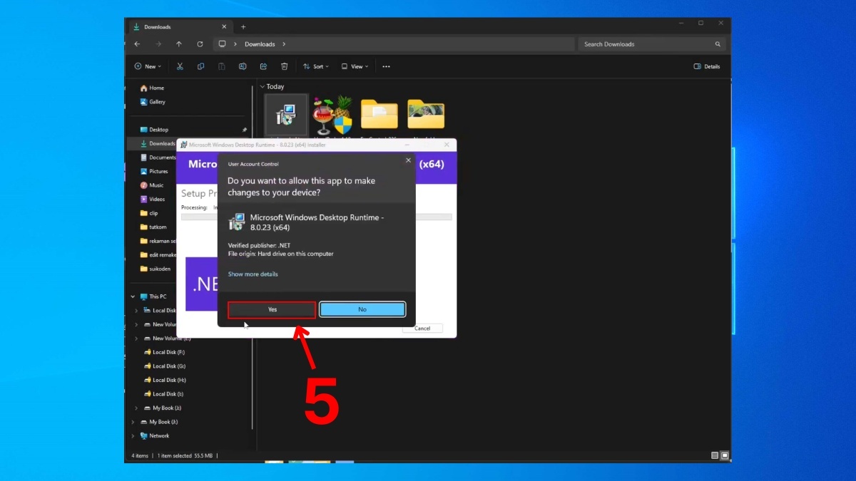Viewport: 856px width, 481px height.
Task: Collapse the This PC tree node
Action: 133,296
